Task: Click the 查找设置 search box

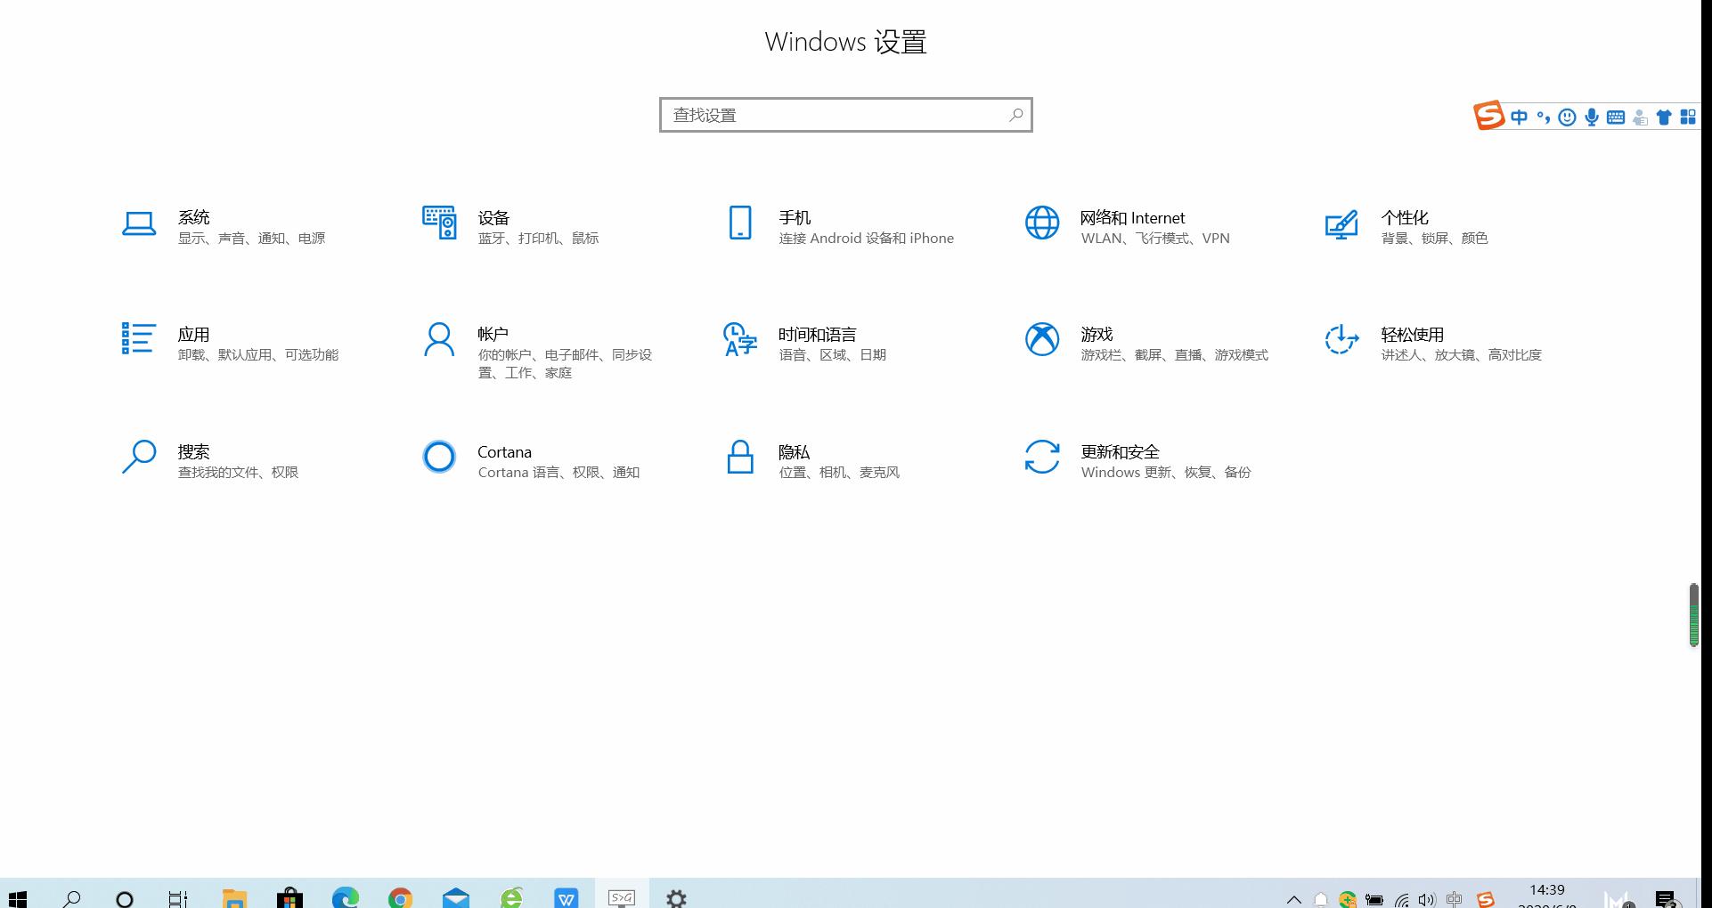Action: coord(844,115)
